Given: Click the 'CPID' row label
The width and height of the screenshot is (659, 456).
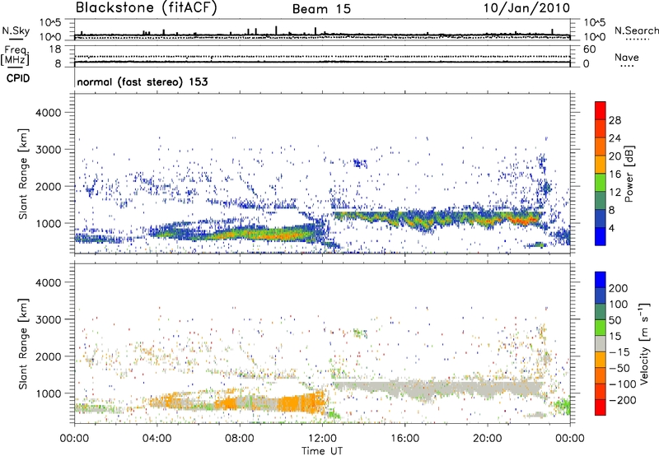Looking at the screenshot, I should pyautogui.click(x=18, y=78).
